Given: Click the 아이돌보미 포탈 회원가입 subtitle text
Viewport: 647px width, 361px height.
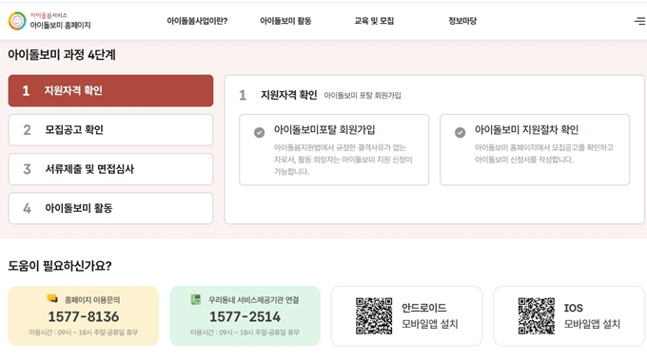Looking at the screenshot, I should tap(363, 96).
